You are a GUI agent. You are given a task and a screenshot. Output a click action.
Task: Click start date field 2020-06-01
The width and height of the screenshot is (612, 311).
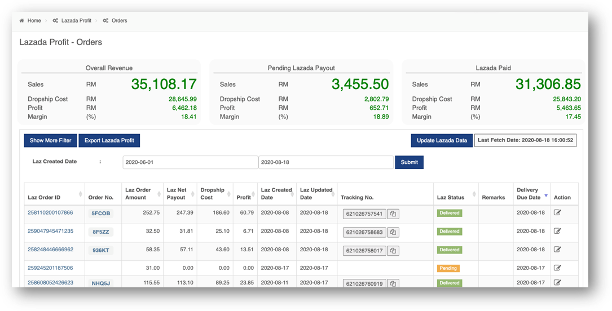coord(191,162)
